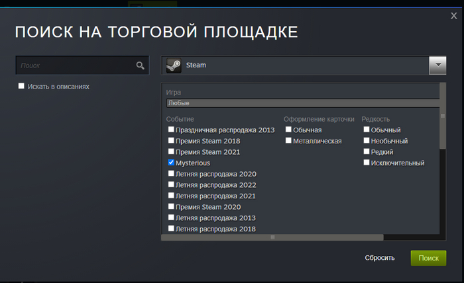Check 'Летняя распродажа 2018' event
Viewport: 464px width, 283px height.
[171, 228]
